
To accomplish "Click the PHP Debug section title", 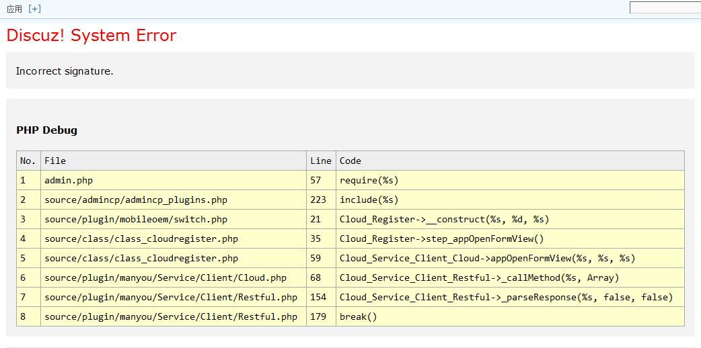I will point(46,130).
